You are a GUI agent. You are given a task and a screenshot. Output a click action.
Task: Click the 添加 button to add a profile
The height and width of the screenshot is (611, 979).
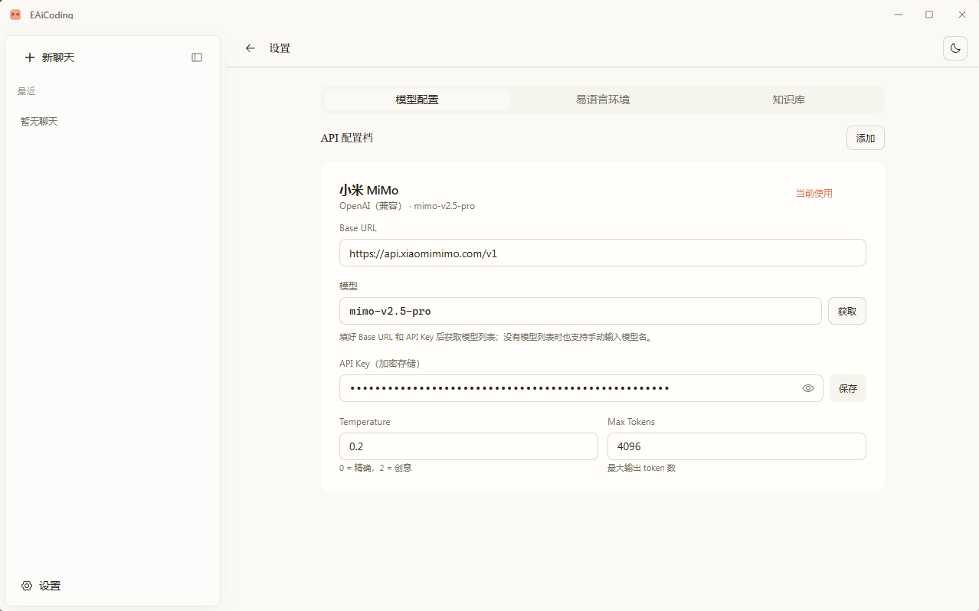(x=866, y=138)
